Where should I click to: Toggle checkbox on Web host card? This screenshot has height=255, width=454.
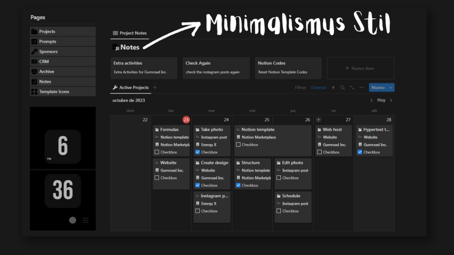click(319, 152)
